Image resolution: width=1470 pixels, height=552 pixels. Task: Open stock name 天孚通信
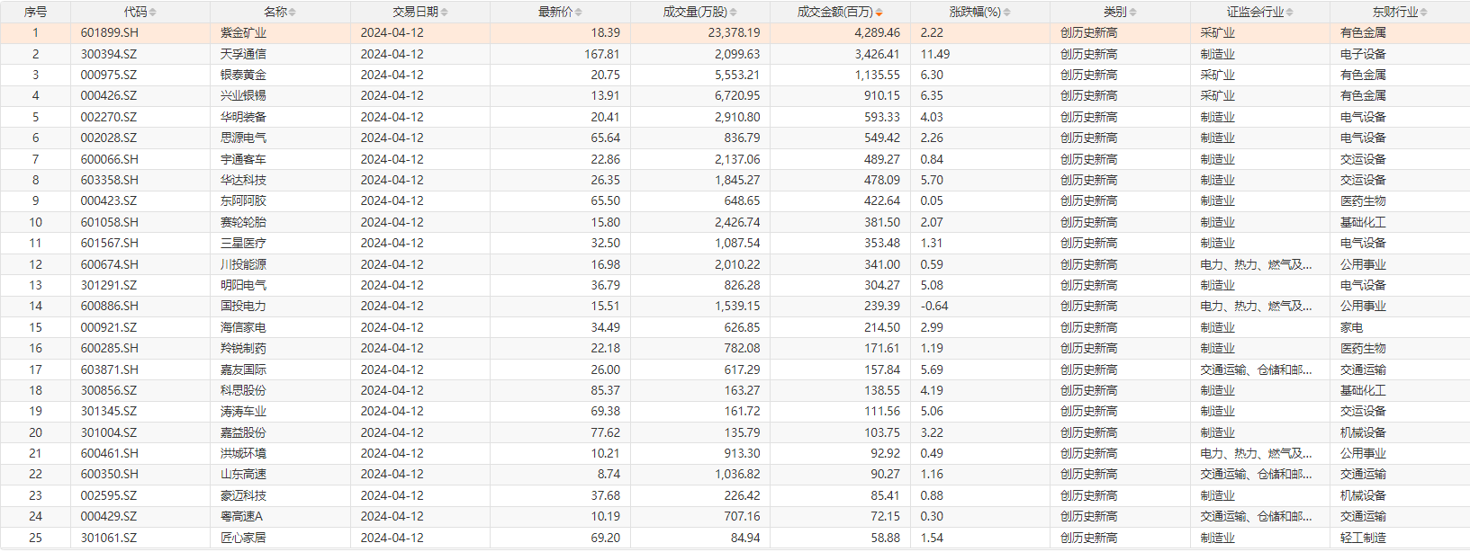tap(243, 54)
